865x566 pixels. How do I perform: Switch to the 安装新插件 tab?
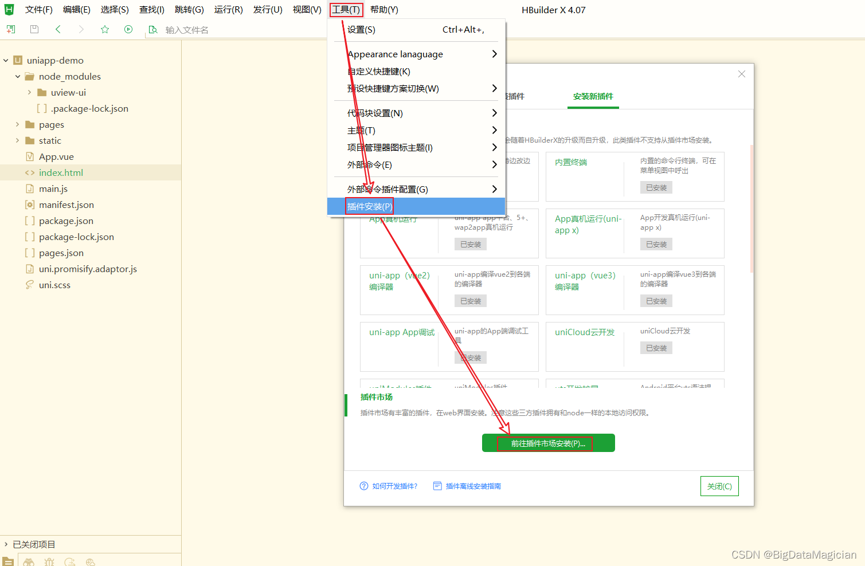tap(593, 96)
